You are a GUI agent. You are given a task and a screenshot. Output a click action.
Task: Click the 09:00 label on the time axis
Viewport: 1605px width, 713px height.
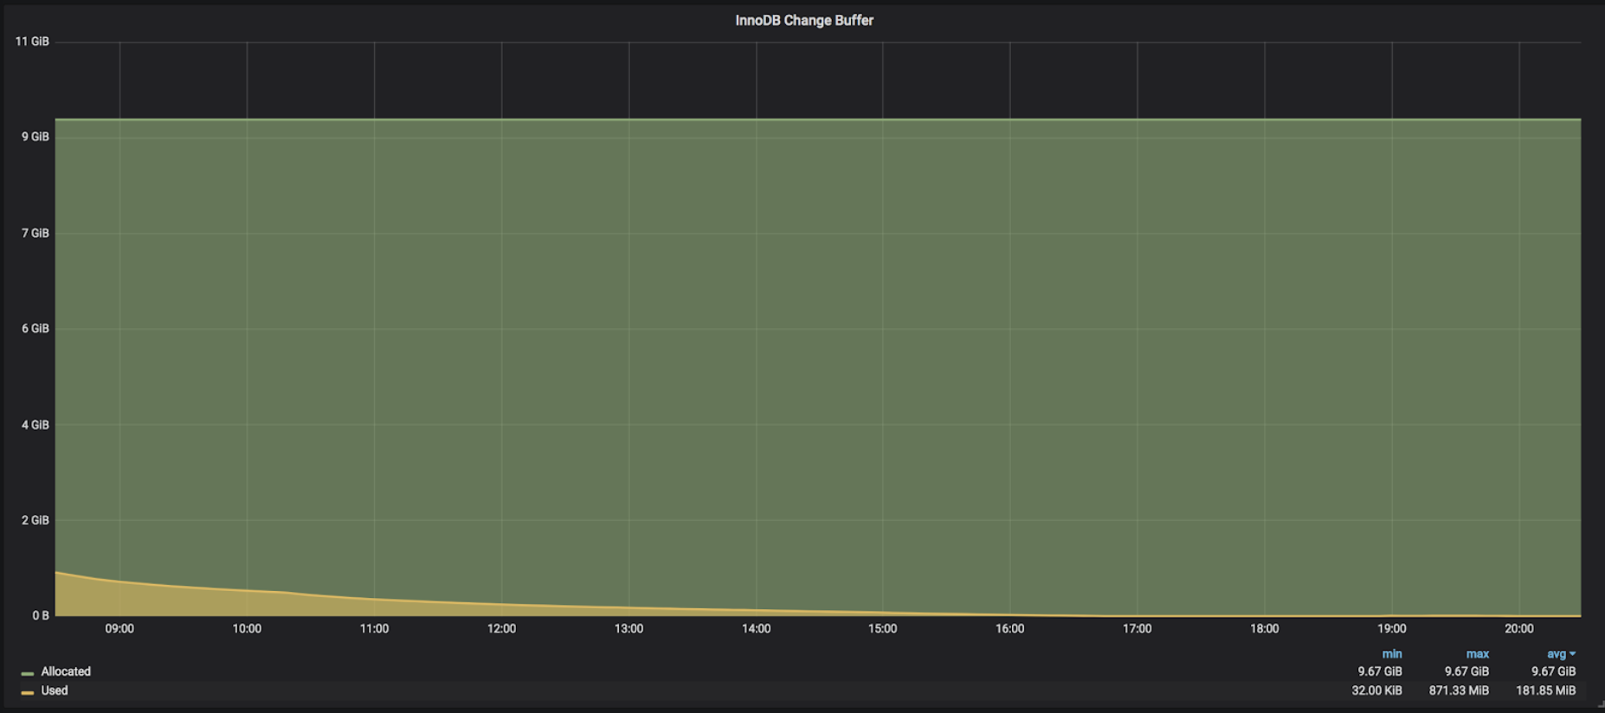click(119, 629)
